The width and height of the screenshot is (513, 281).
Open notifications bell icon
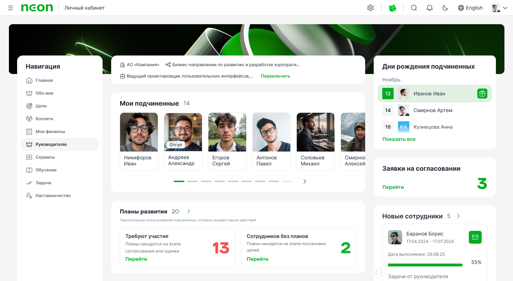point(430,8)
